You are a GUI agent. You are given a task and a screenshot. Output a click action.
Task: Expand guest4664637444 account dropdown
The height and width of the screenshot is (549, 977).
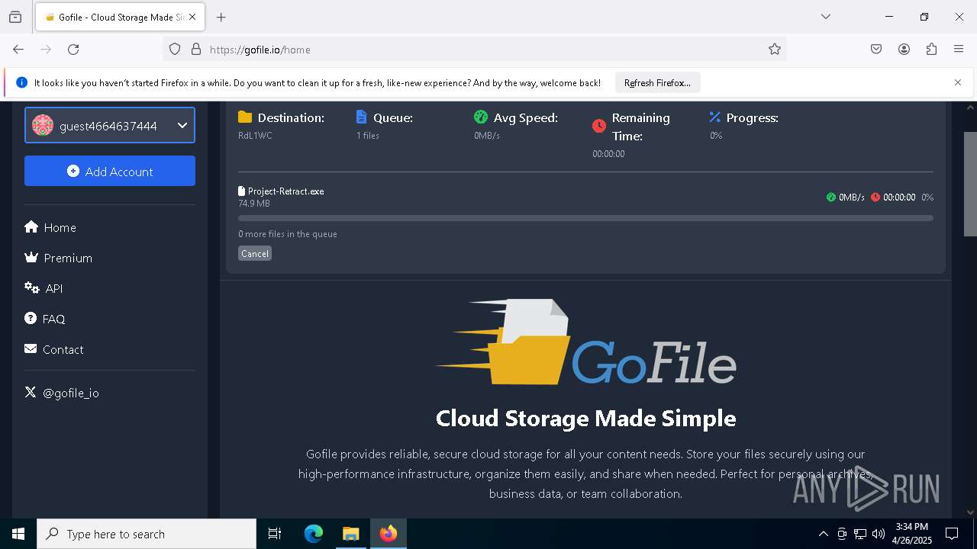coord(110,125)
